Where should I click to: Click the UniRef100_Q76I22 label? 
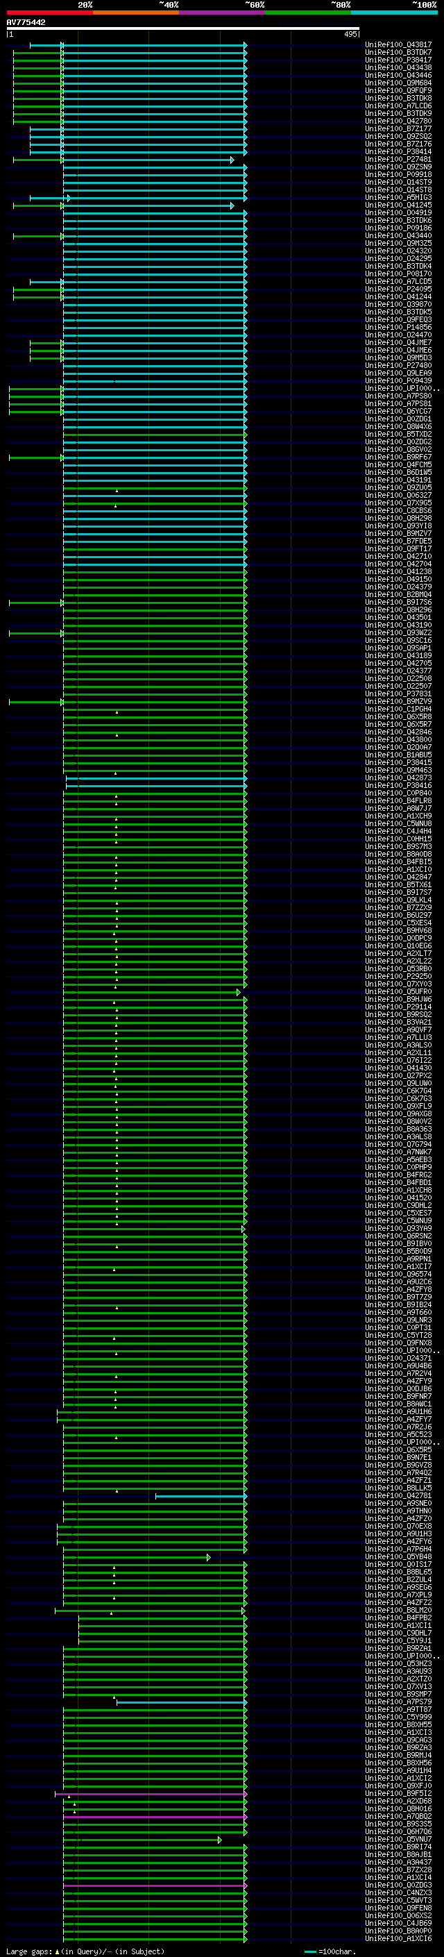pyautogui.click(x=398, y=1060)
